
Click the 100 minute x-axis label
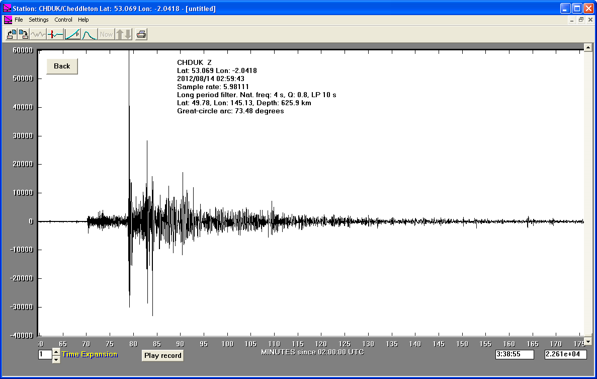click(227, 344)
